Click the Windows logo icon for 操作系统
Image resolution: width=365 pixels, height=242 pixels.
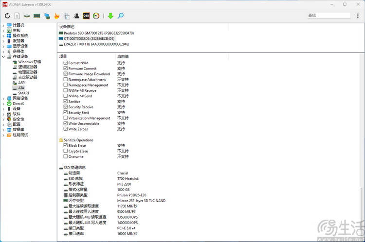click(9, 36)
